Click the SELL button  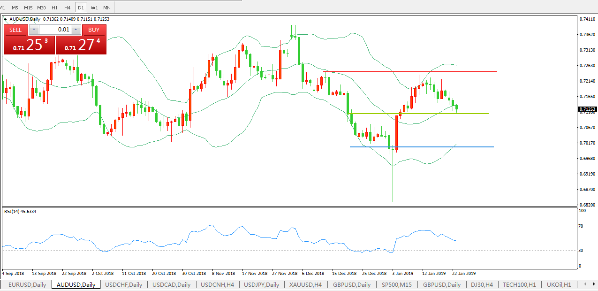pyautogui.click(x=15, y=30)
